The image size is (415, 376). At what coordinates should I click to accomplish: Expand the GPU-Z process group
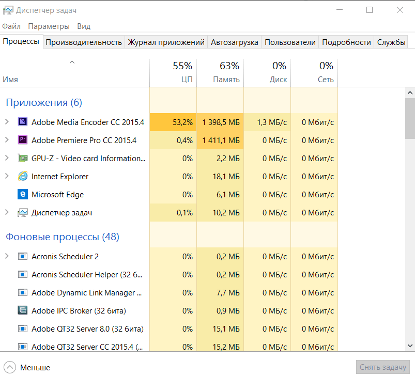(x=7, y=158)
